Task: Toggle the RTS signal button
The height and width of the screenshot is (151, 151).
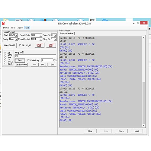Action: click(x=51, y=45)
